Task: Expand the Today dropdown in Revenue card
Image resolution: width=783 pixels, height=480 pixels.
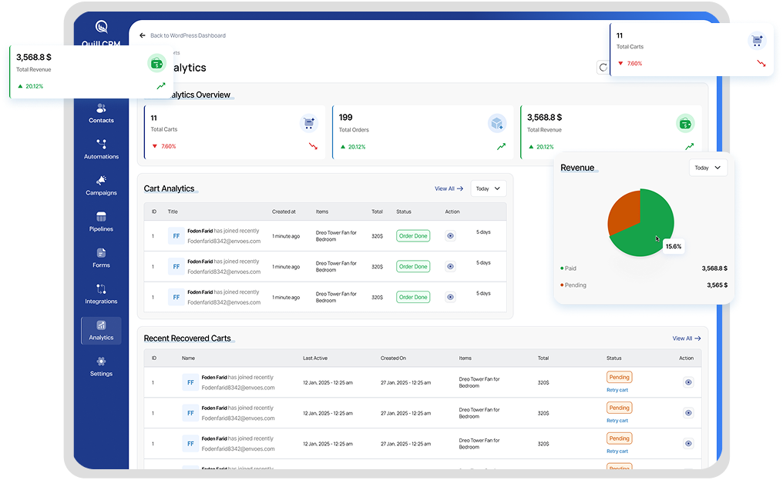Action: point(707,168)
